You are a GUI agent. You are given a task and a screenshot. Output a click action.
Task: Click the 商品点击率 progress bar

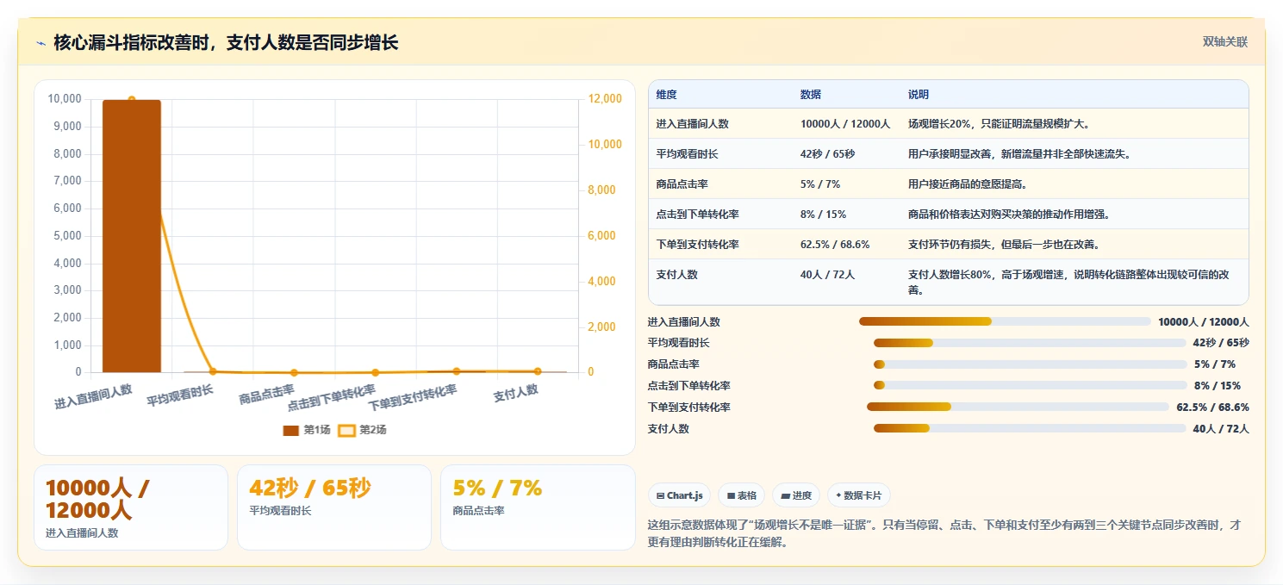[x=1030, y=364]
